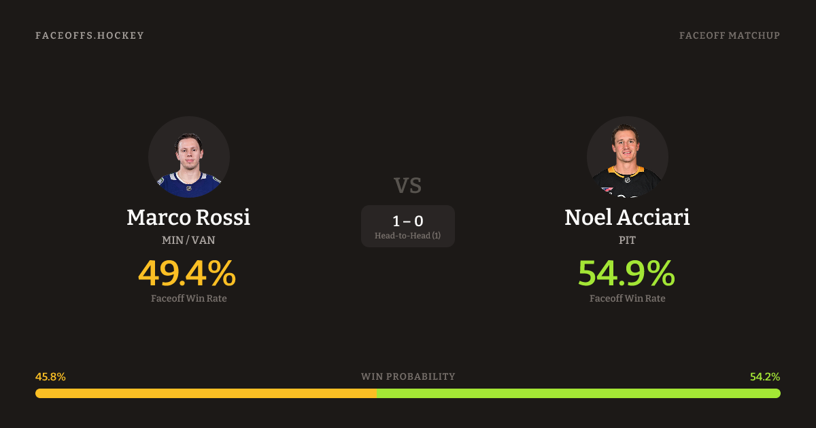Select the Noel Acciari player name
This screenshot has height=428, width=816.
click(627, 218)
